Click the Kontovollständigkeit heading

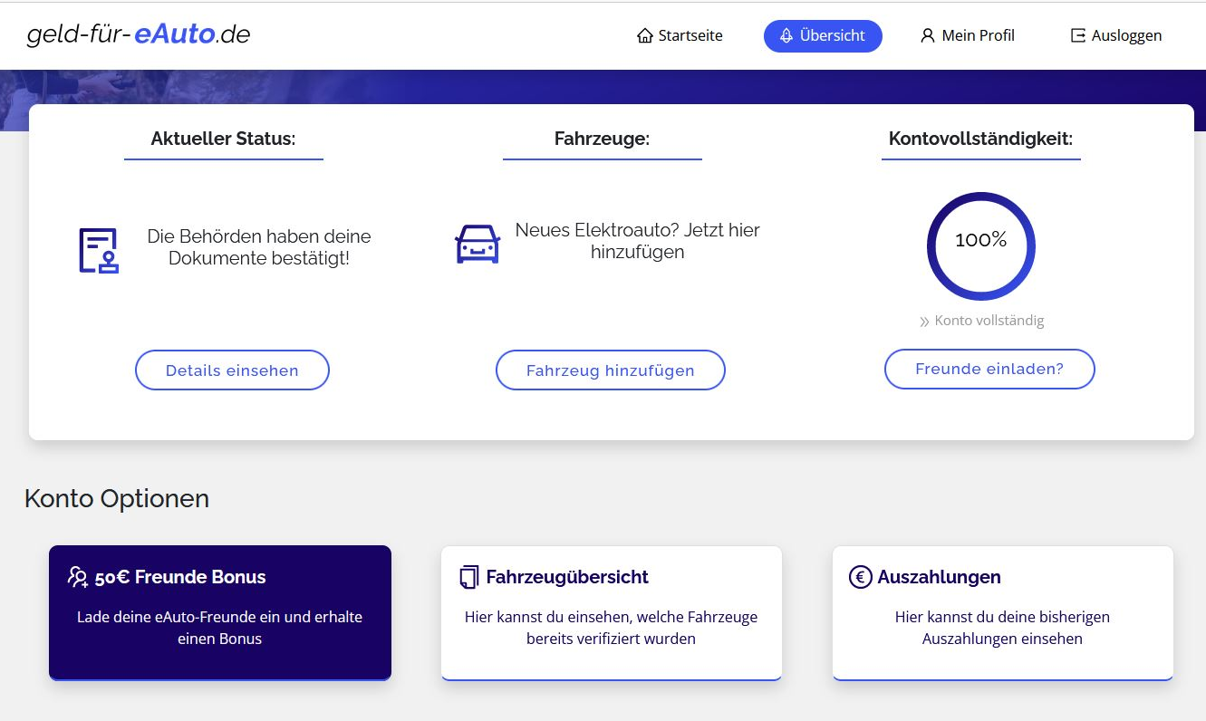[981, 139]
